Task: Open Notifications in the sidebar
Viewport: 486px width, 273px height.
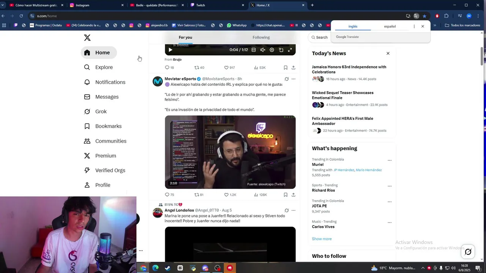Action: tap(105, 82)
